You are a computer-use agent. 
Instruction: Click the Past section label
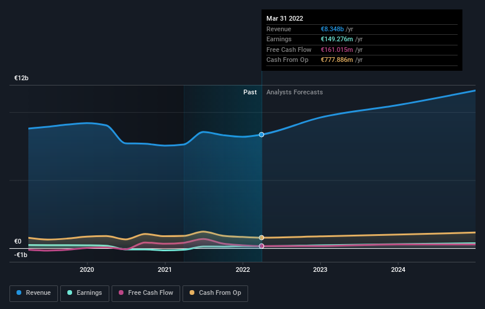pos(250,92)
